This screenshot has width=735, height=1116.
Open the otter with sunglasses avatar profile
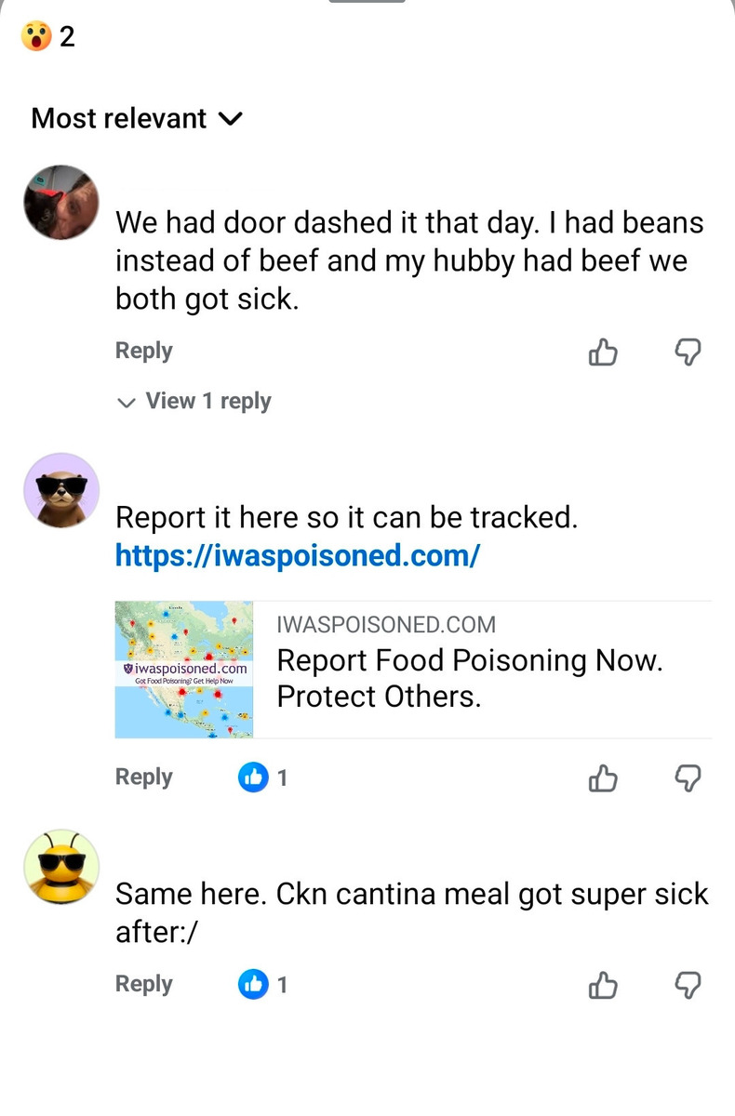point(61,490)
